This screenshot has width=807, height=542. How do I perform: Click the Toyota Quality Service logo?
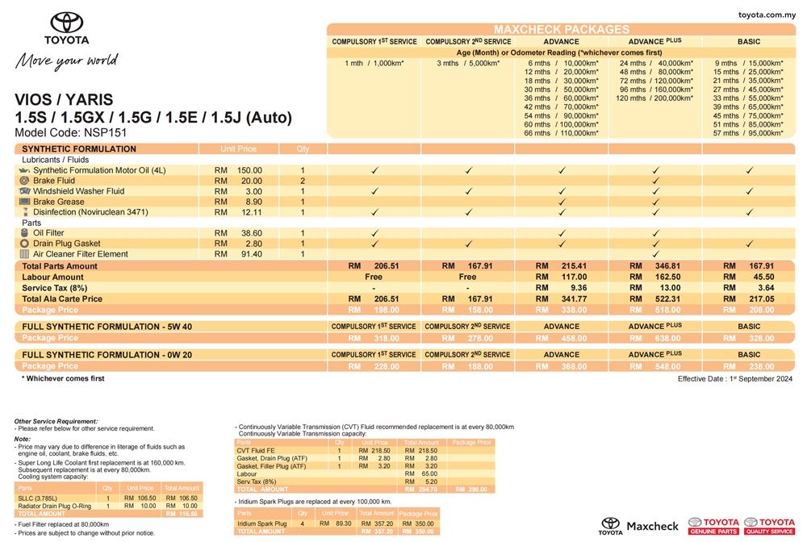(x=769, y=526)
